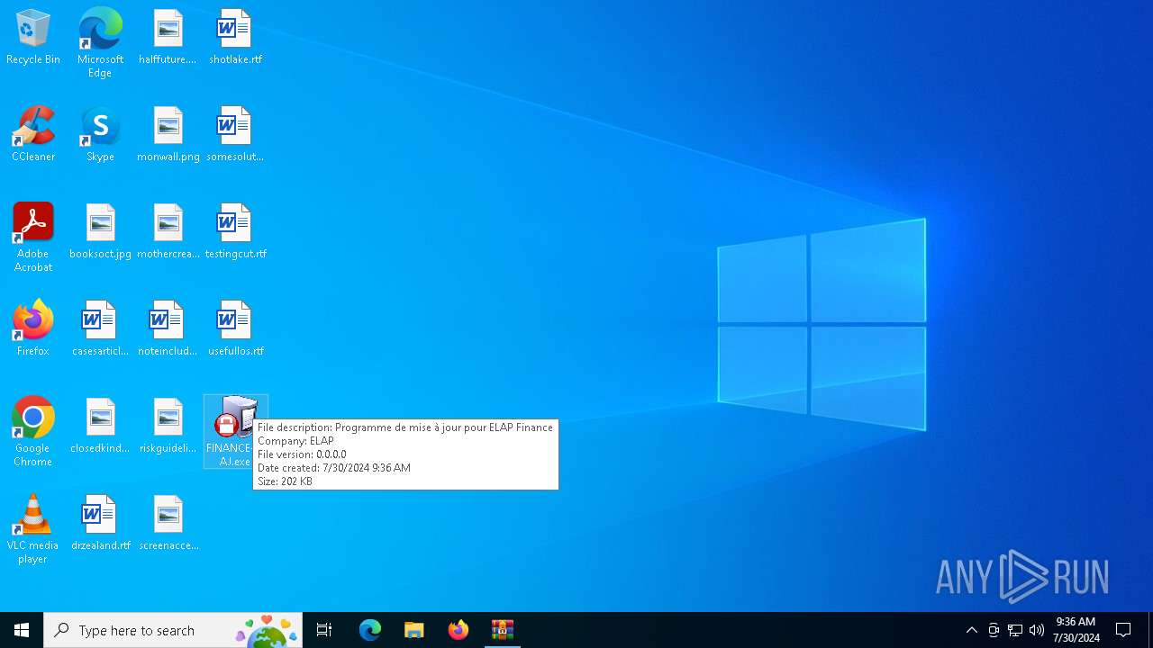Viewport: 1153px width, 648px height.
Task: Select the mothercrea image file
Action: tap(168, 232)
